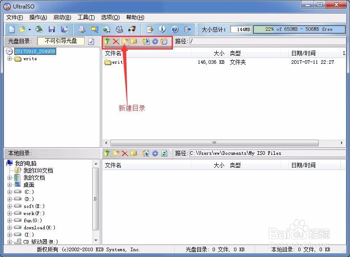Click the green Refresh icon in local toolbar
Viewport: 350px width, 257px height.
pos(164,153)
